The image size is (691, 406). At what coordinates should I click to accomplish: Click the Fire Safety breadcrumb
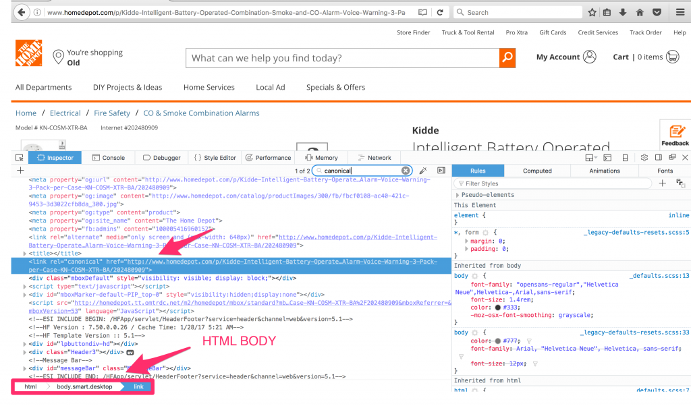pyautogui.click(x=112, y=113)
